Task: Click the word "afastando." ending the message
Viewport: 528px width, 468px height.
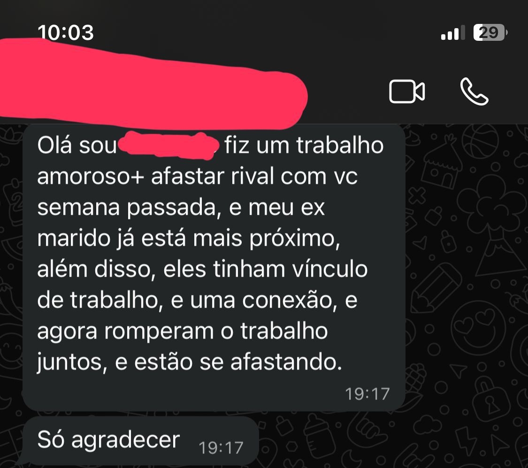Action: point(286,362)
